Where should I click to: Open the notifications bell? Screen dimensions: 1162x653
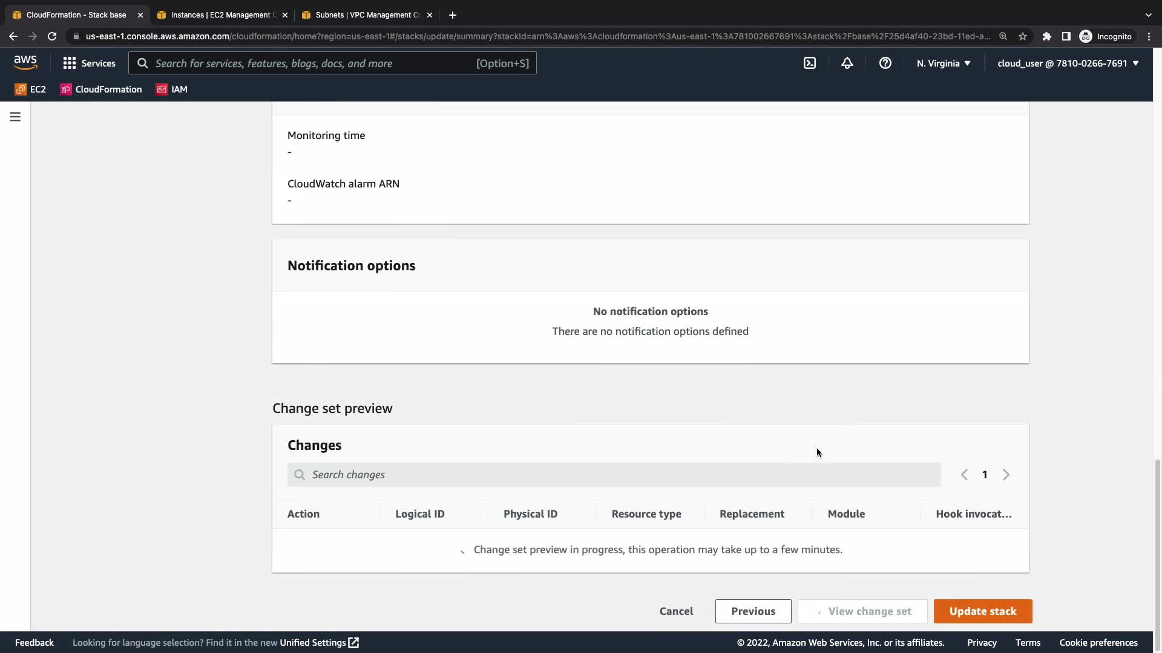click(x=847, y=63)
